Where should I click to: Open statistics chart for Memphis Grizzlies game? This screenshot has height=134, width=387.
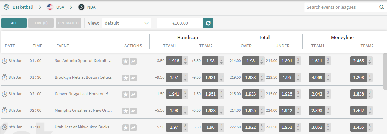pos(133,111)
